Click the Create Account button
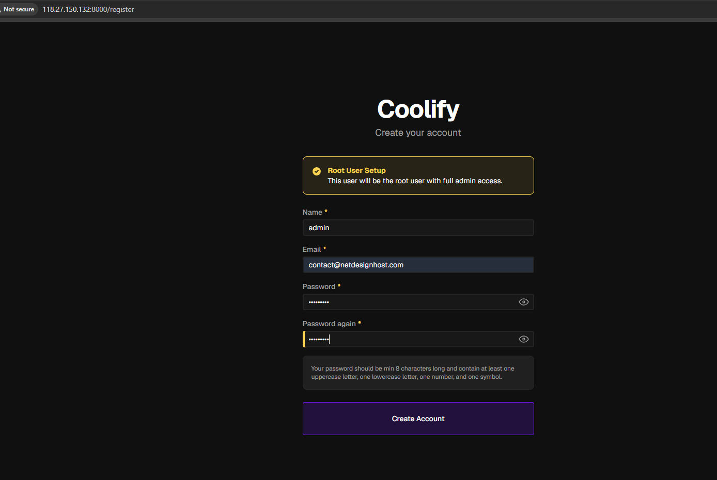 point(418,419)
